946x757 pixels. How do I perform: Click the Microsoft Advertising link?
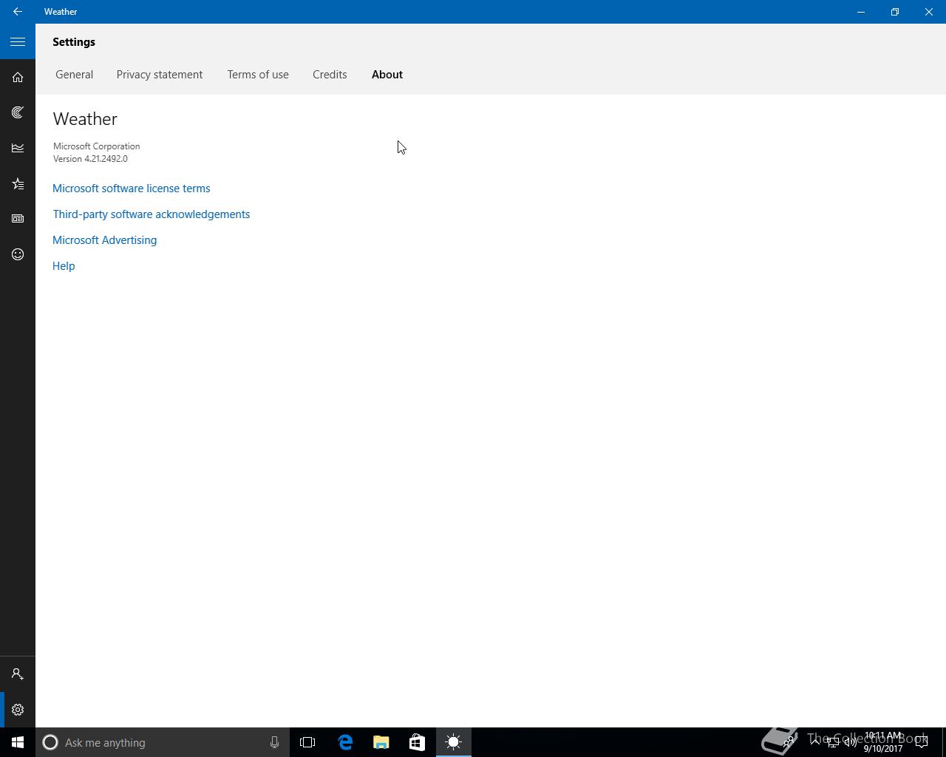(105, 240)
